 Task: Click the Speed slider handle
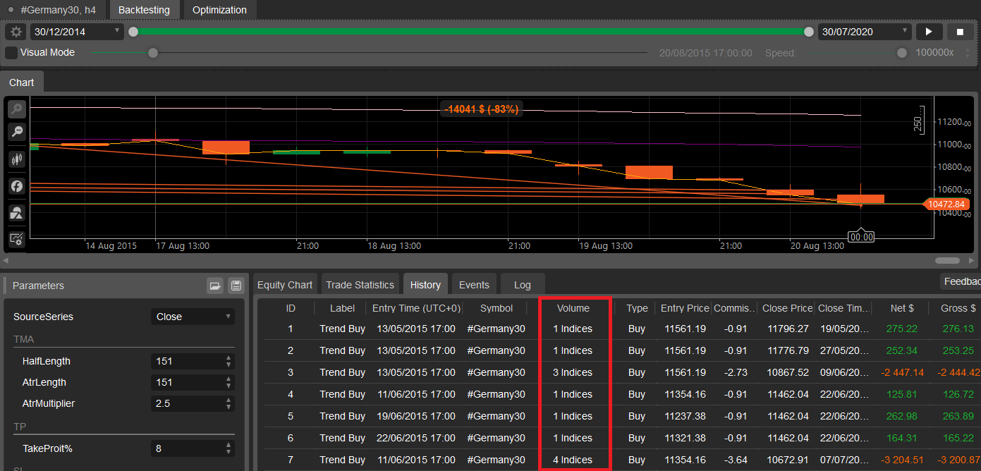click(901, 53)
